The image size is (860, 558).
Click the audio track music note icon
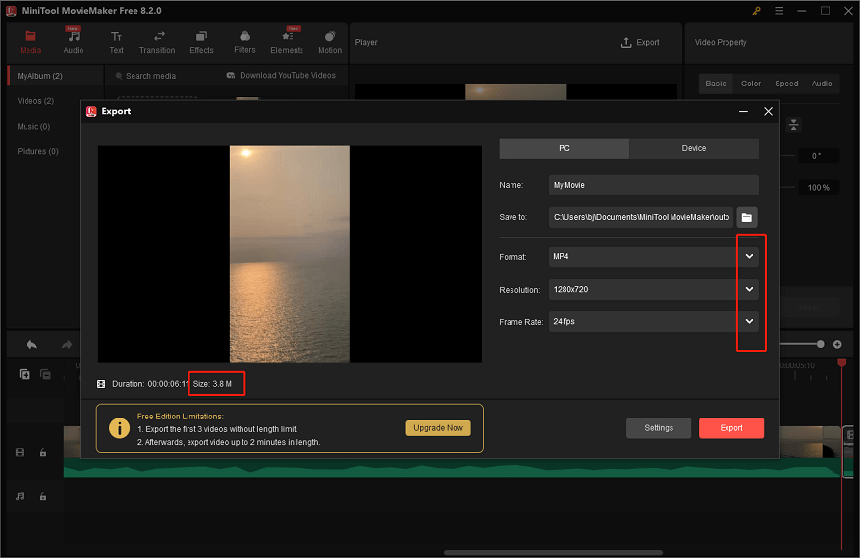click(x=20, y=496)
